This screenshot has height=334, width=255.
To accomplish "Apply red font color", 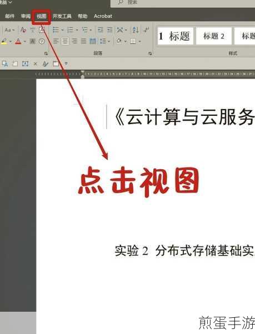I will coord(18,41).
